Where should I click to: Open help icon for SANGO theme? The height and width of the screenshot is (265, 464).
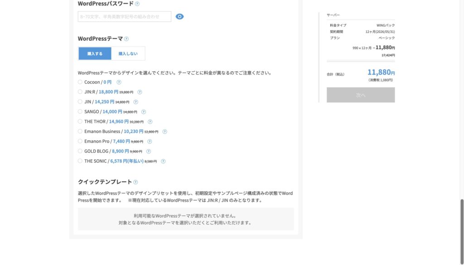tap(144, 112)
